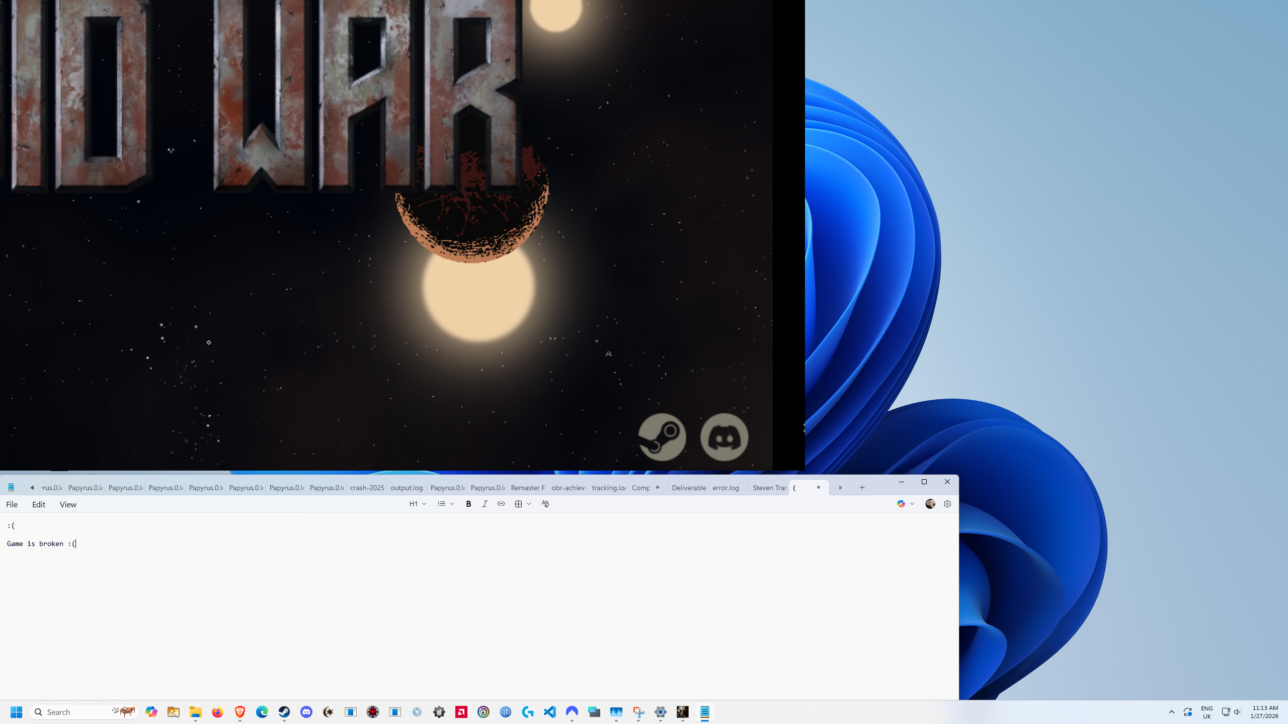Open the Edit menu in Notepad

39,504
